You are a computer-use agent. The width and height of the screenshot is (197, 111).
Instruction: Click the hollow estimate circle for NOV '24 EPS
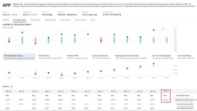(x=154, y=66)
